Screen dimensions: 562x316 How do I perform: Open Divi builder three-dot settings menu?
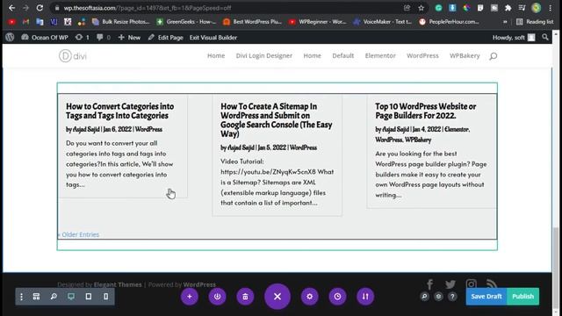pos(21,297)
